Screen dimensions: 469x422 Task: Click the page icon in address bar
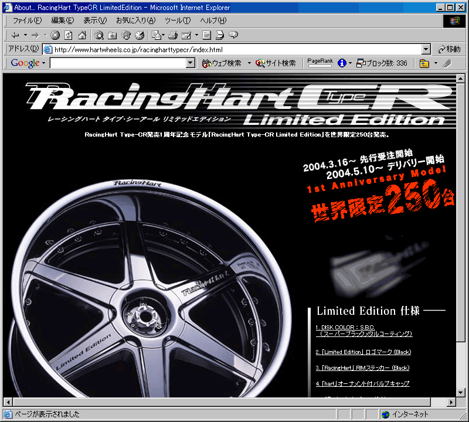48,49
